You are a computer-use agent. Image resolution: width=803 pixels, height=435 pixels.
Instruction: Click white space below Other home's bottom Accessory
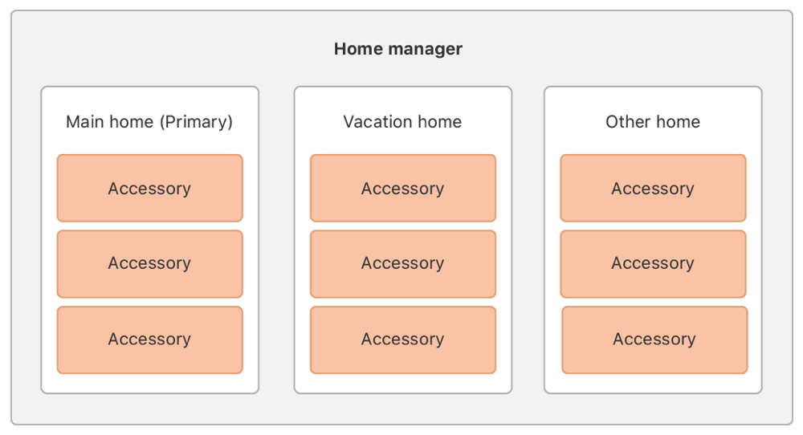click(x=653, y=384)
